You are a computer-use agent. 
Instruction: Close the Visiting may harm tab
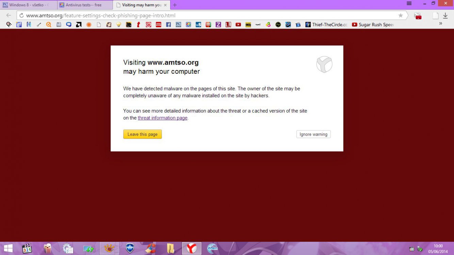[165, 5]
